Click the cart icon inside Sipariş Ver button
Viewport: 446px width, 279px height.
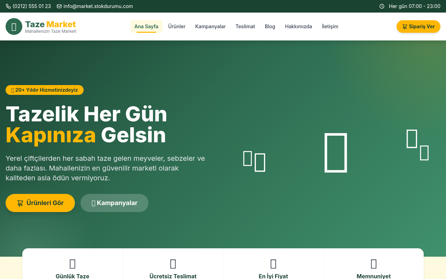pyautogui.click(x=405, y=27)
